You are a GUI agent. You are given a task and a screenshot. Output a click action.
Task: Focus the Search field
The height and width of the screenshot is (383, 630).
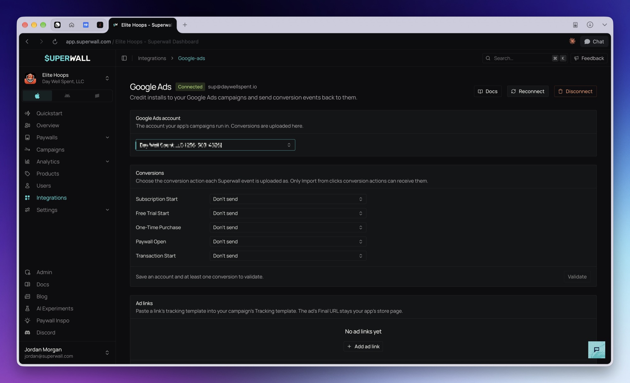tap(525, 58)
